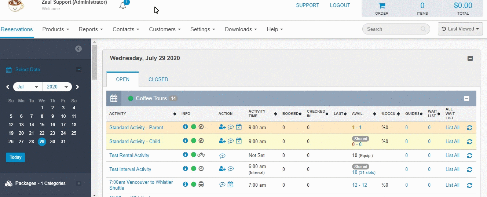This screenshot has width=487, height=197.
Task: Click the SUPPORT link
Action: tap(307, 6)
